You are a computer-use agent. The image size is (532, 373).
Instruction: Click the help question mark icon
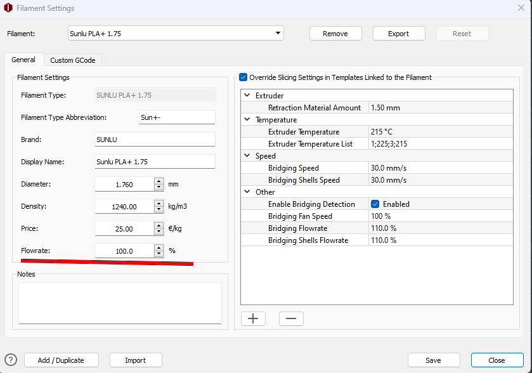point(11,360)
